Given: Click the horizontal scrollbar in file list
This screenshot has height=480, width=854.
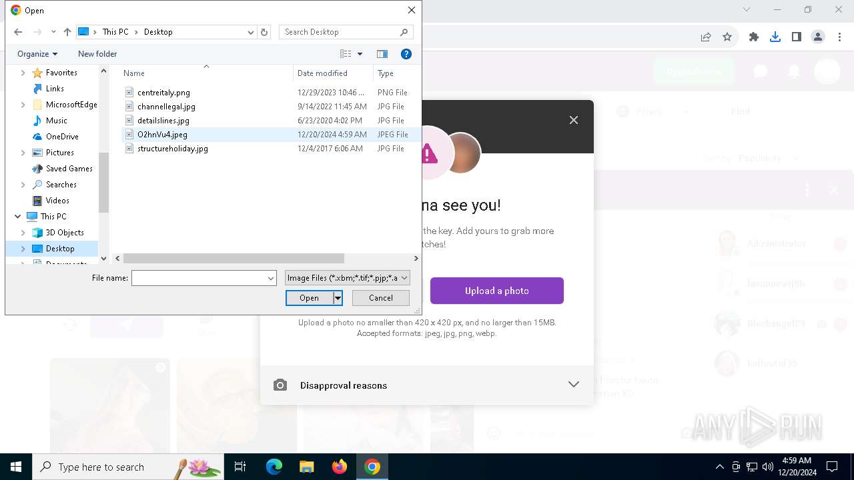Looking at the screenshot, I should point(234,258).
